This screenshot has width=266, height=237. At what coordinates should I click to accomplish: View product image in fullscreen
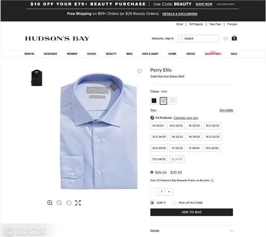[78, 203]
